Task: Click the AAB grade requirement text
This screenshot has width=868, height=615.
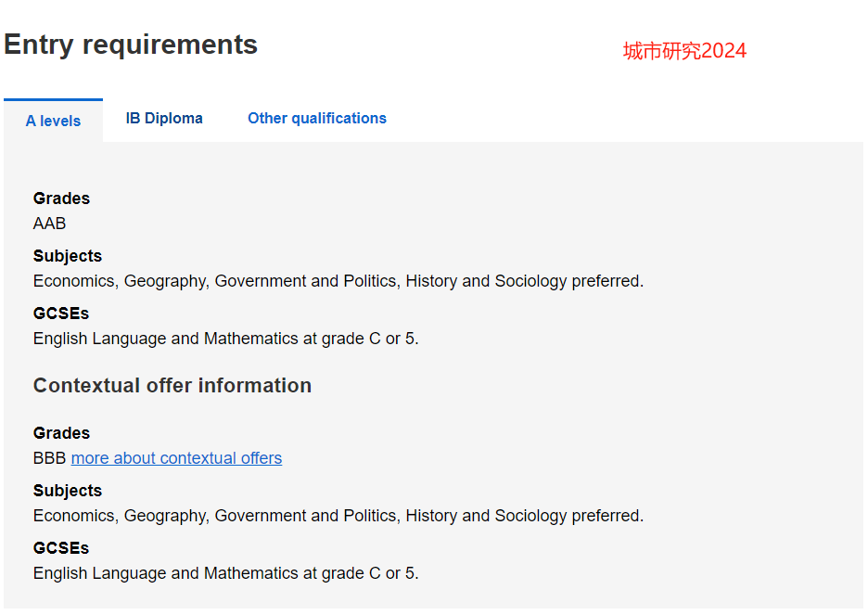Action: [x=49, y=223]
